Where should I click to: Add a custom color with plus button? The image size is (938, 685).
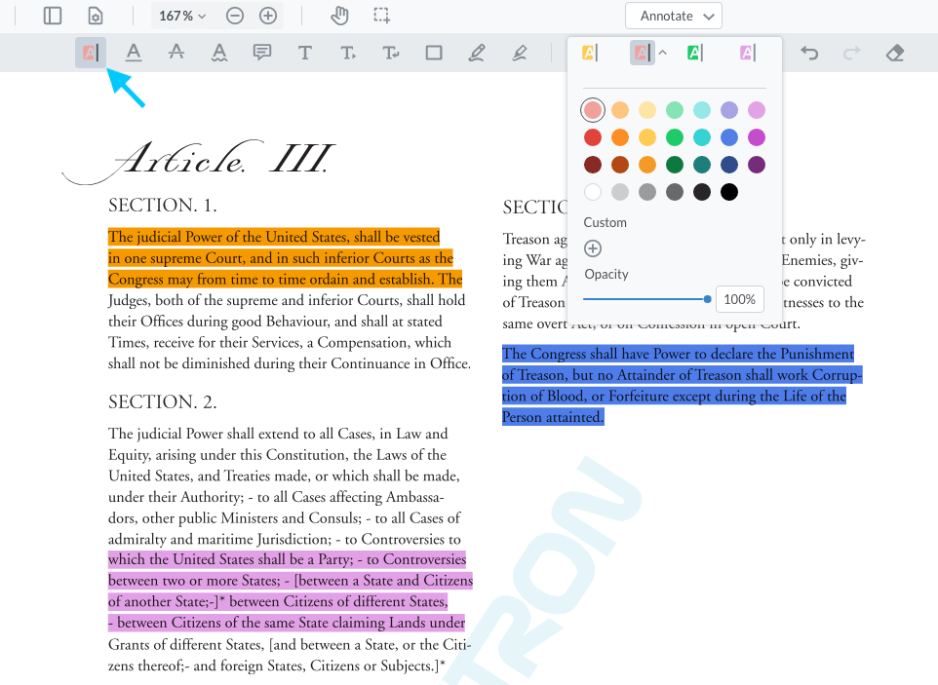(x=592, y=248)
